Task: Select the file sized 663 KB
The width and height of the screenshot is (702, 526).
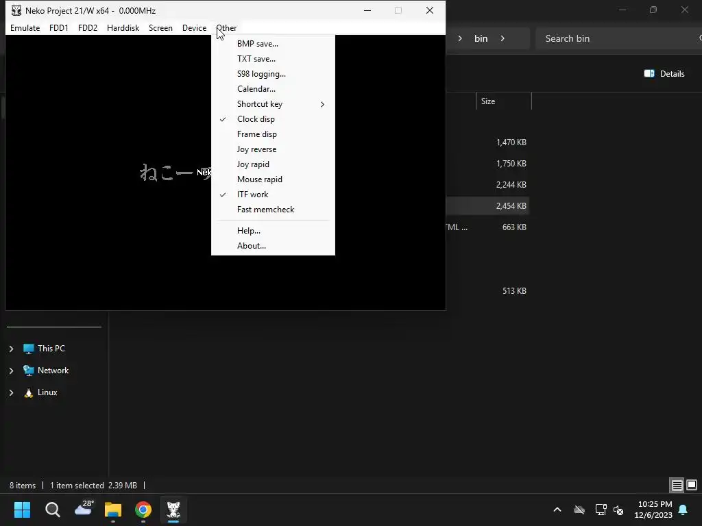Action: click(x=514, y=227)
